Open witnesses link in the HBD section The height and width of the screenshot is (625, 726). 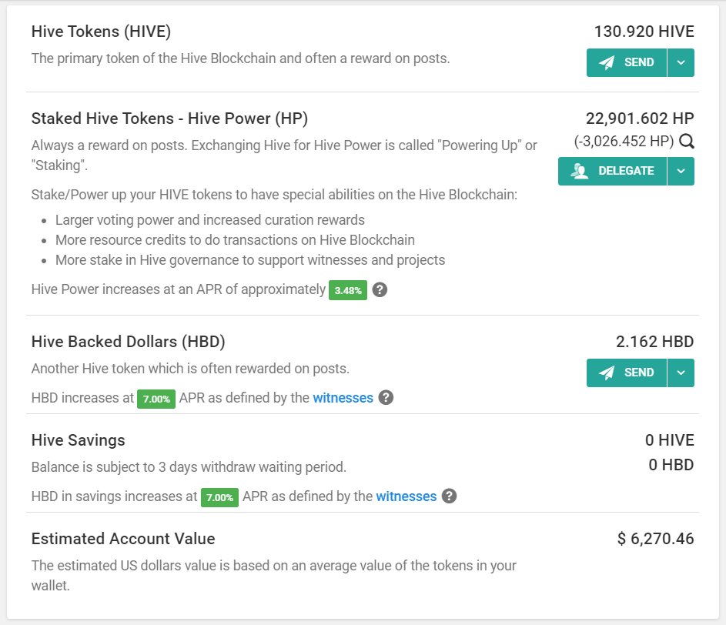pyautogui.click(x=343, y=398)
